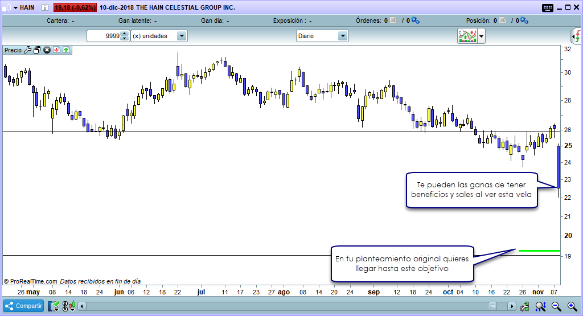Expand the arrow next to the indicator icon
583x316 pixels.
coord(482,36)
